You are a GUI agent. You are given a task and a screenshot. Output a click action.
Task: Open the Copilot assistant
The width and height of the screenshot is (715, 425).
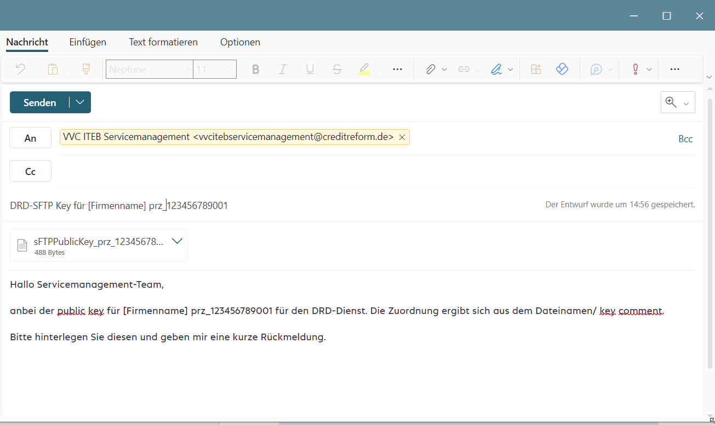pyautogui.click(x=597, y=69)
